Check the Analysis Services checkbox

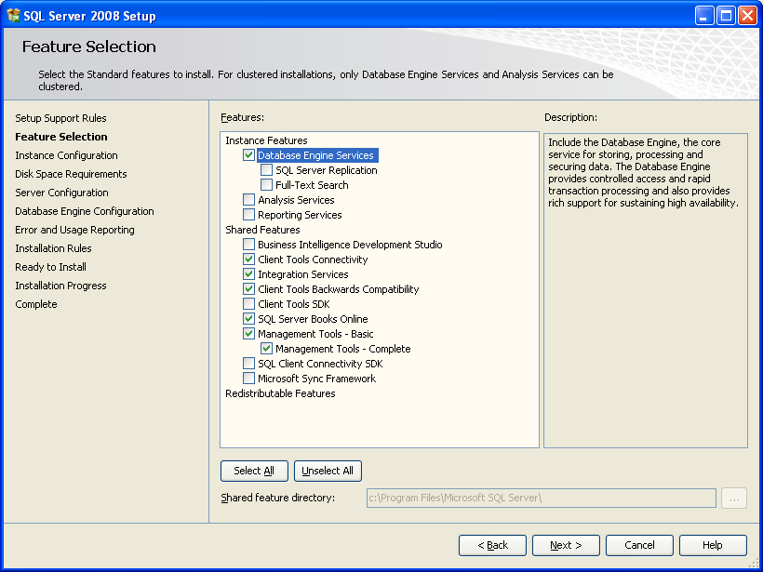point(248,199)
